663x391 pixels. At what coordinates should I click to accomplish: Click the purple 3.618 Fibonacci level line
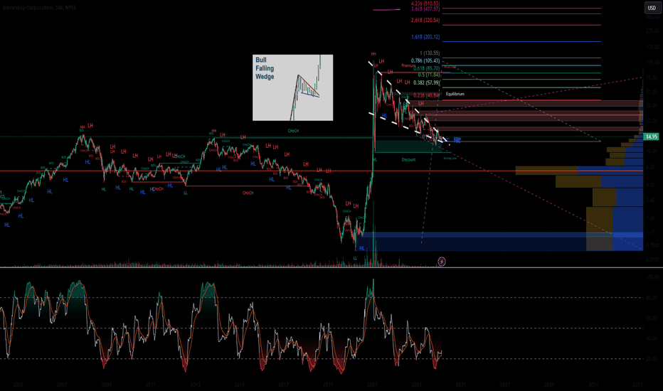[521, 14]
